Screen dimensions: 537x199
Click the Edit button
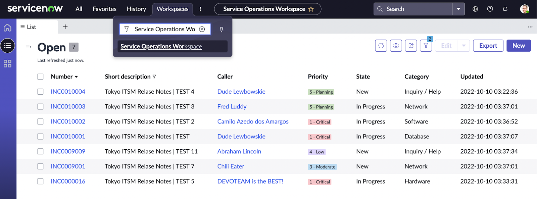click(x=446, y=46)
